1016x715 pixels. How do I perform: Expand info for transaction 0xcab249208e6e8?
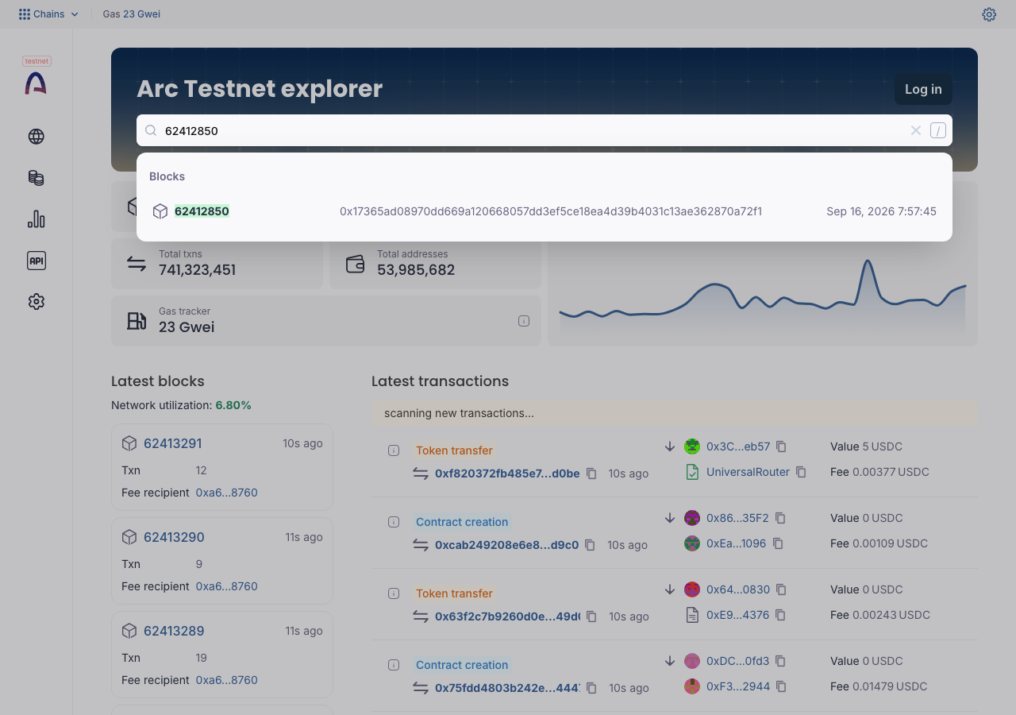point(394,522)
